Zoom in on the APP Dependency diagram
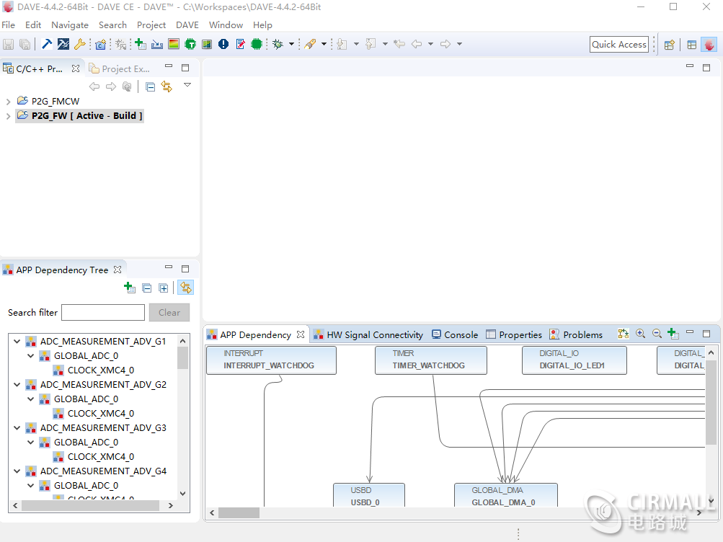The image size is (723, 542). 640,334
